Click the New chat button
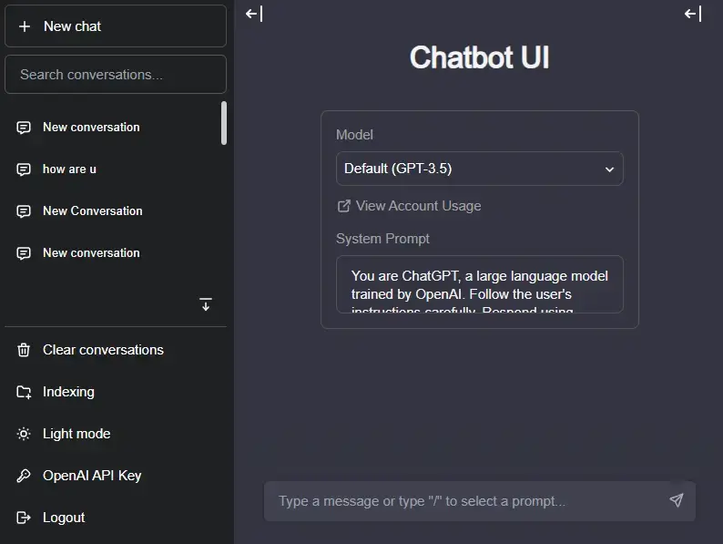723x544 pixels. 116,26
